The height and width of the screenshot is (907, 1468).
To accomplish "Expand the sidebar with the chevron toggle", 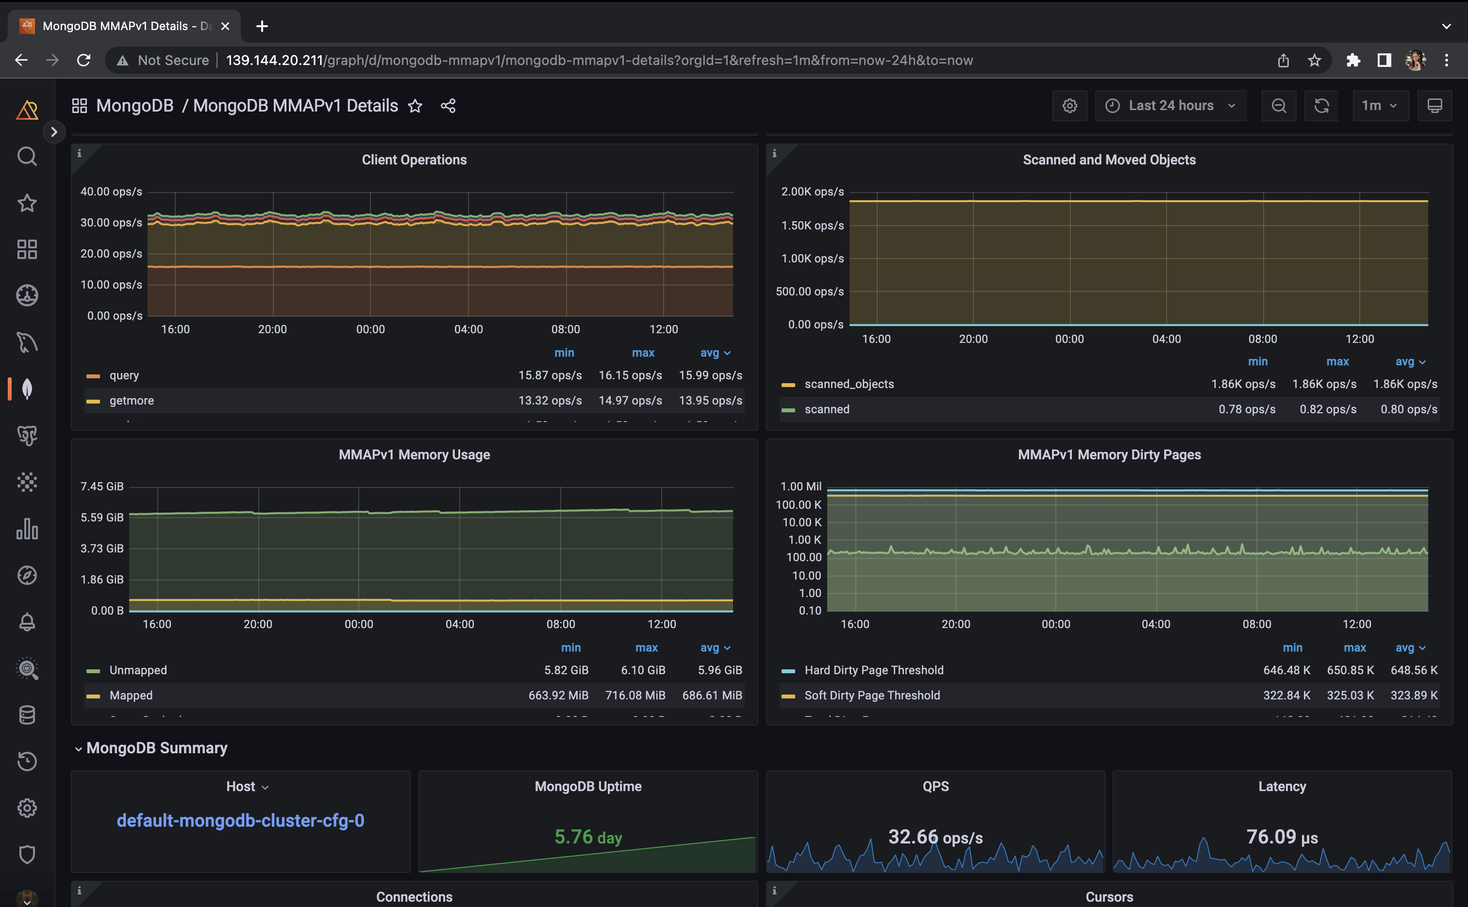I will pyautogui.click(x=54, y=132).
